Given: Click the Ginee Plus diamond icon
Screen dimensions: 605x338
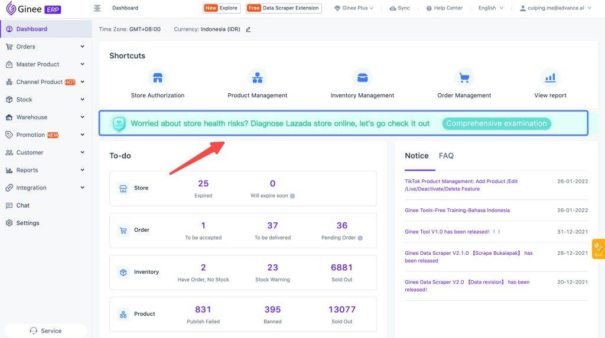Looking at the screenshot, I should coord(337,8).
